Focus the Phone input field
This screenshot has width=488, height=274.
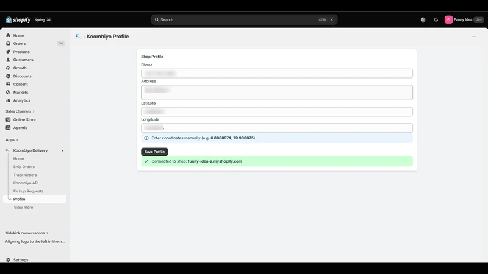tap(277, 73)
